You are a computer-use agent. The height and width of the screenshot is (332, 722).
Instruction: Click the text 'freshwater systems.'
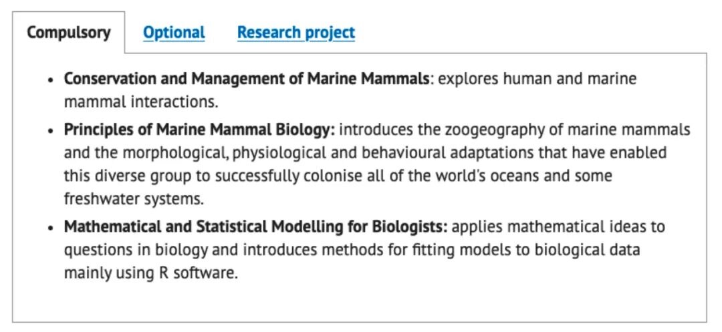[x=134, y=199]
